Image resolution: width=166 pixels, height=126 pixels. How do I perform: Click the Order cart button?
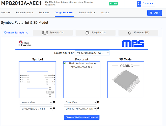coord(154,13)
